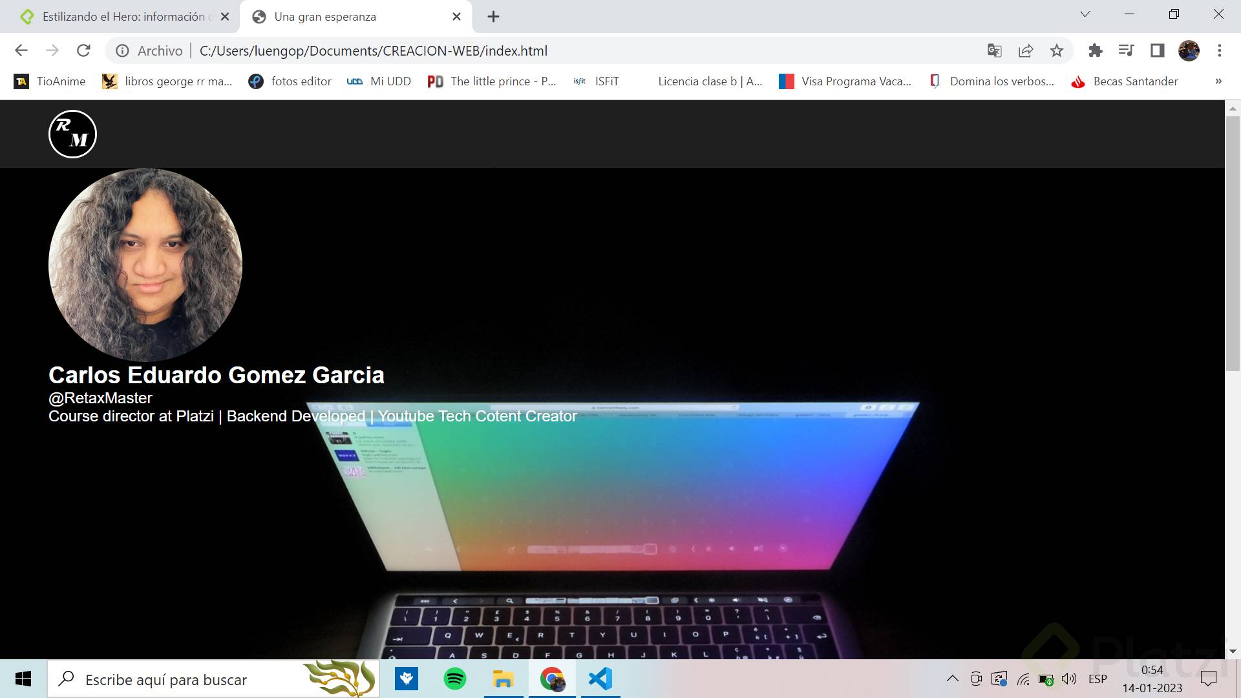
Task: Open the Google Translate icon in address bar
Action: (994, 50)
